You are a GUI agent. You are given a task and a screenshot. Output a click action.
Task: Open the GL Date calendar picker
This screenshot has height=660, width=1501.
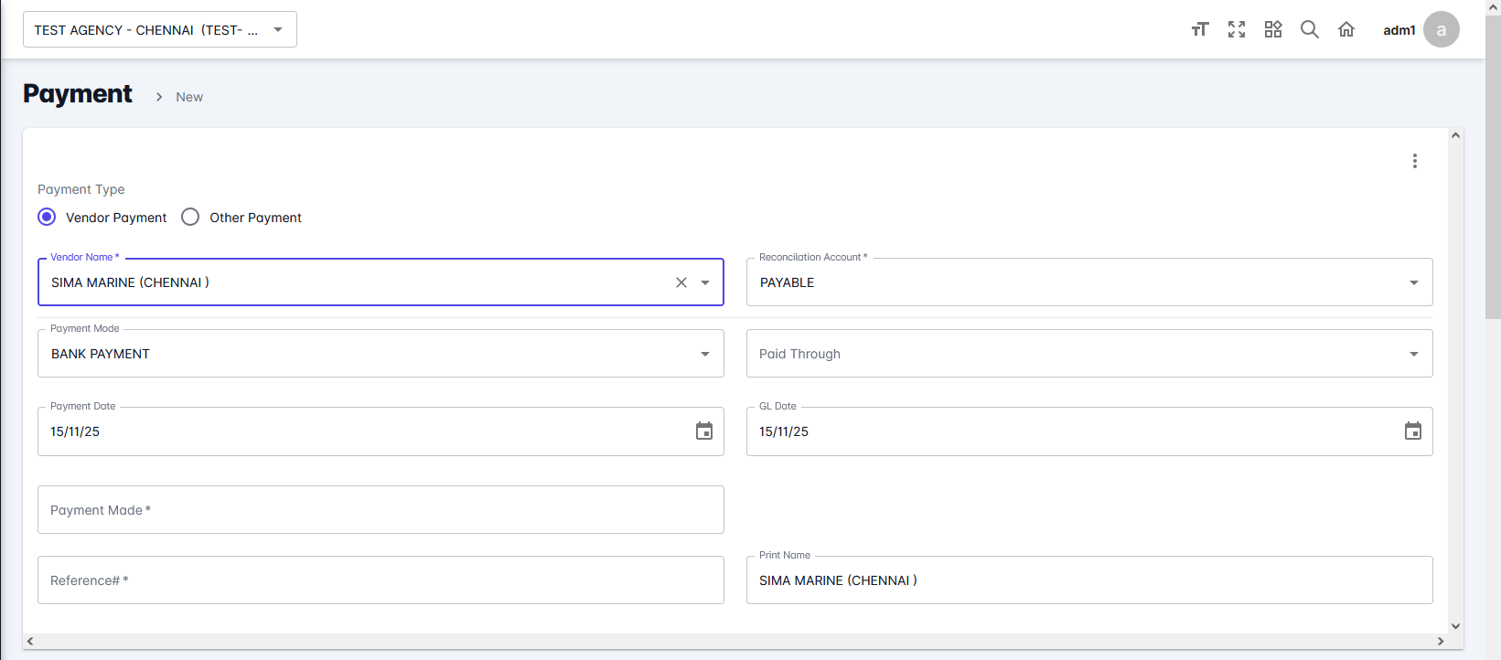pos(1412,431)
